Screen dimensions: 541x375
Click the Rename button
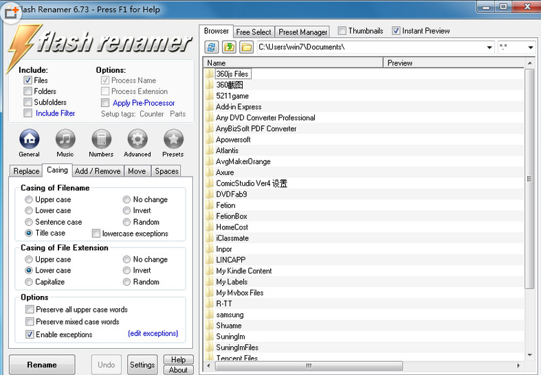pyautogui.click(x=42, y=365)
